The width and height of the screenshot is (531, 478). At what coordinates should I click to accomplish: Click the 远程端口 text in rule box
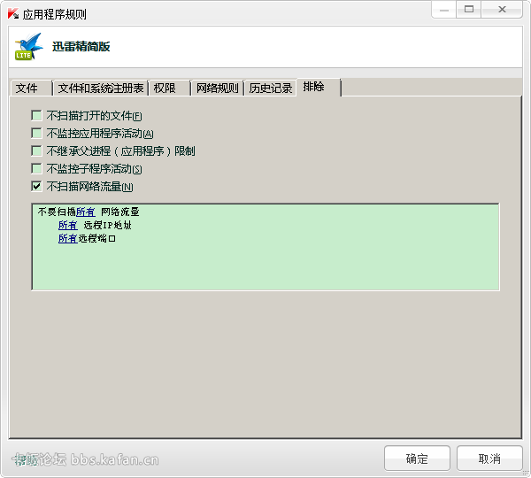(x=97, y=238)
